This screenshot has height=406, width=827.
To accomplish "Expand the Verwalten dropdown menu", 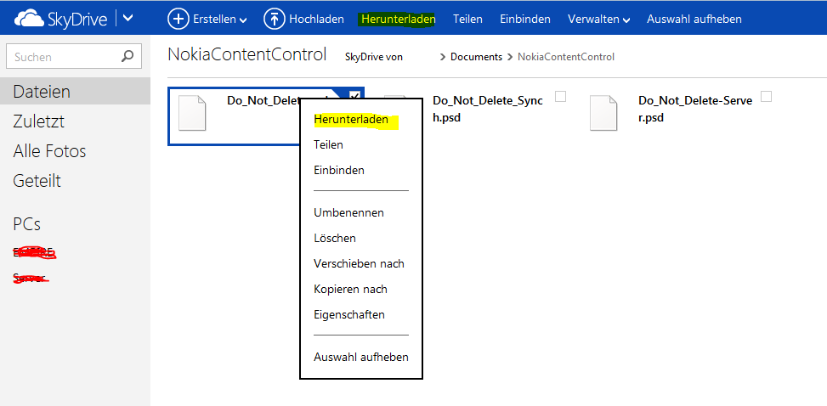I will (598, 19).
